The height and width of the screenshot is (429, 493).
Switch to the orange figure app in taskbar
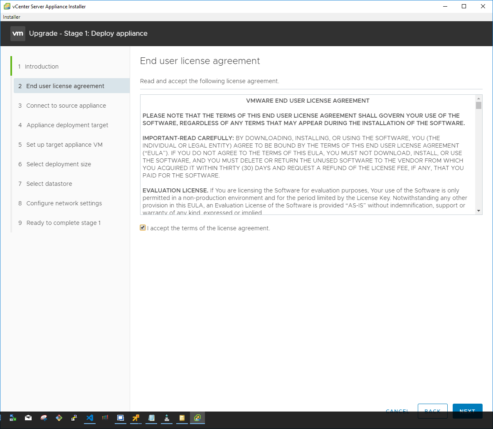[x=136, y=418]
